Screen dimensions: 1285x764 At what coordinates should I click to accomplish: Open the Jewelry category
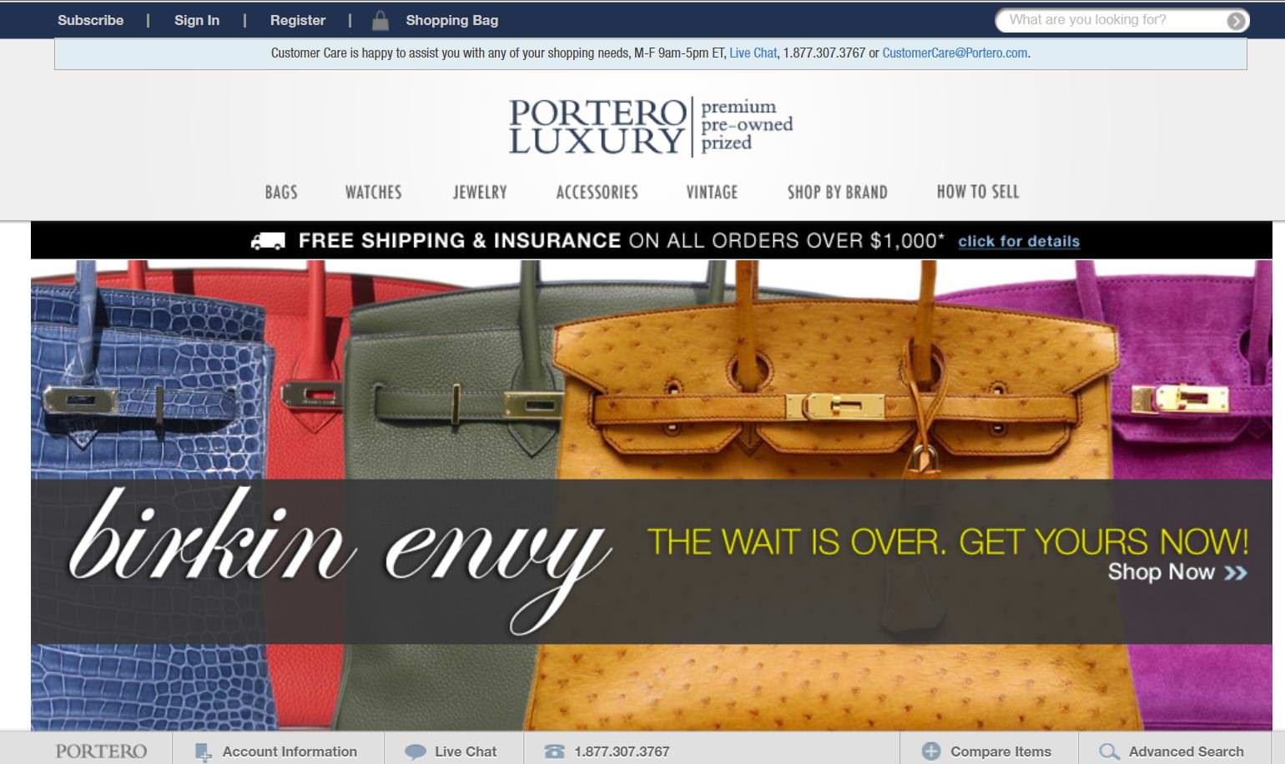[x=480, y=193]
